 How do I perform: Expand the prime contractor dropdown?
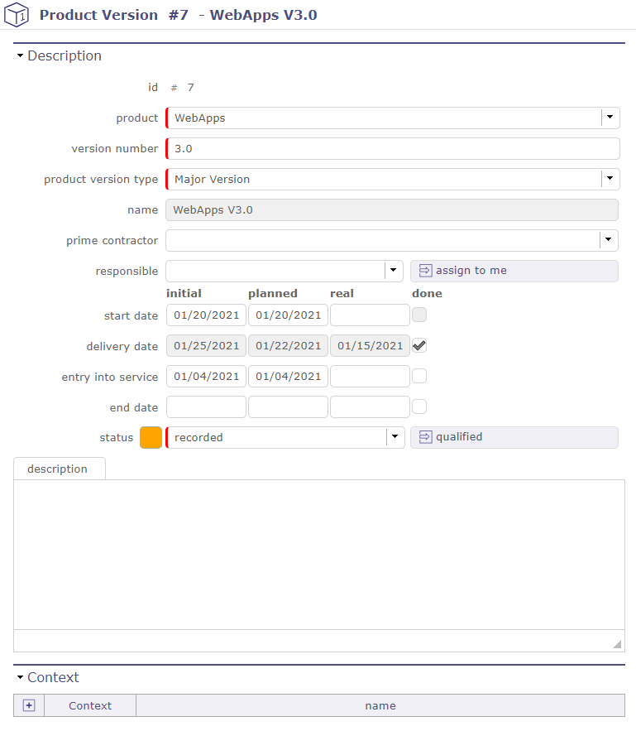tap(610, 240)
